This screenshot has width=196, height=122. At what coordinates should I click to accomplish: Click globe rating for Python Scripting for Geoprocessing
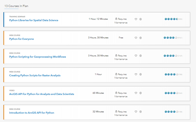[171, 56]
